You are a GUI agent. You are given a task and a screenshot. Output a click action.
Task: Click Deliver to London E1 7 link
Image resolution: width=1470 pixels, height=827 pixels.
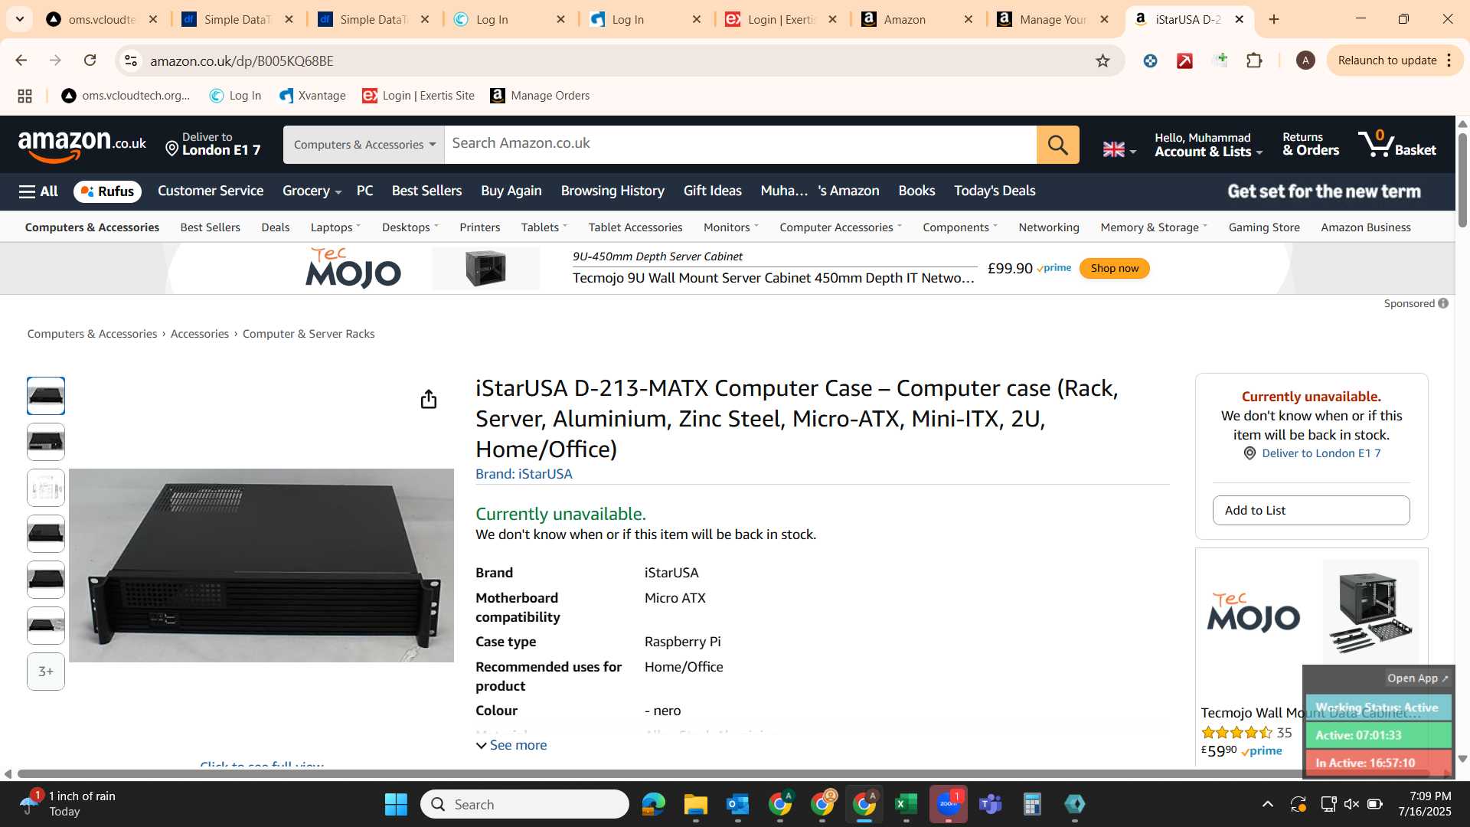[x=1321, y=453]
